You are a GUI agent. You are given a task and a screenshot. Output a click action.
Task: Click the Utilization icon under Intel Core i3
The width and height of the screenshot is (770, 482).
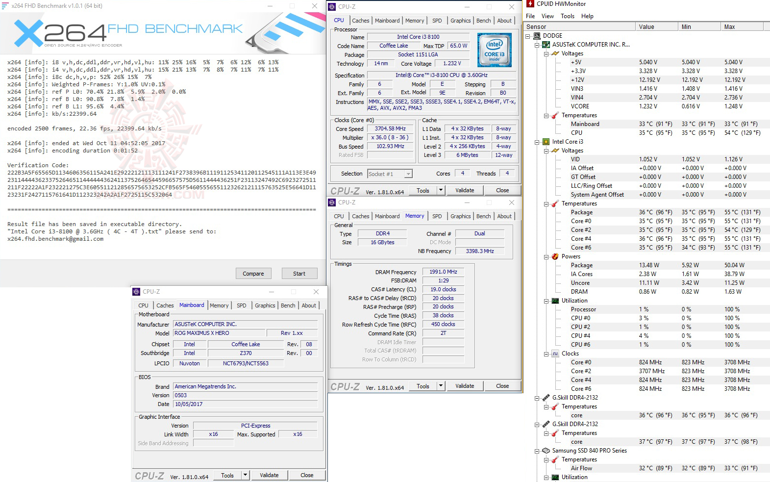tap(555, 301)
